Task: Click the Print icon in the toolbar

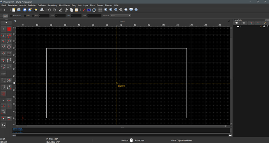Action: pyautogui.click(x=42, y=10)
